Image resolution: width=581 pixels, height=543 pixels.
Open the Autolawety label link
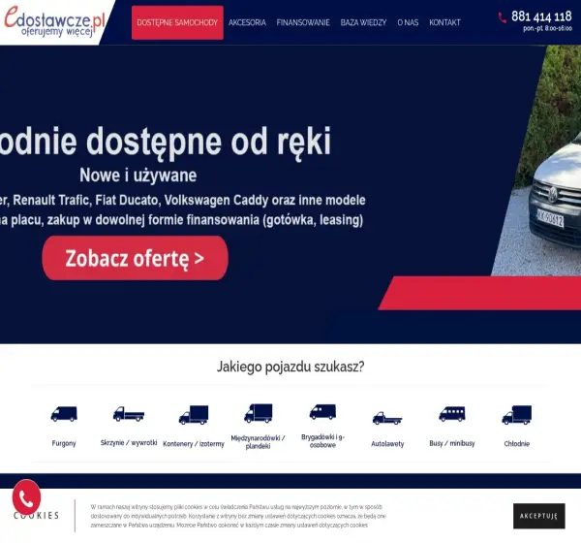387,444
